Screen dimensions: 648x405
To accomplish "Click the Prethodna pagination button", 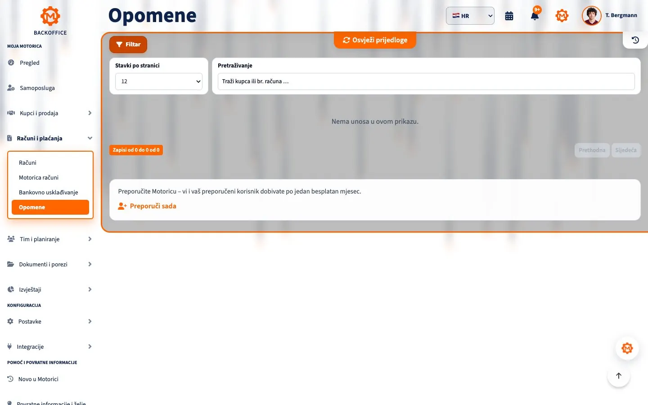I will point(592,150).
